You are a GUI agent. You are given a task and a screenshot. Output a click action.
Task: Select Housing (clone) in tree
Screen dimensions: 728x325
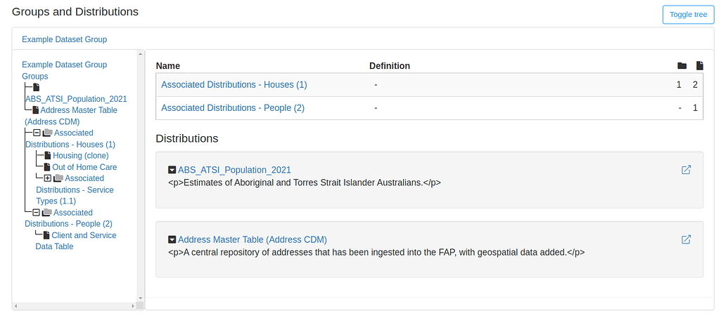coord(80,156)
